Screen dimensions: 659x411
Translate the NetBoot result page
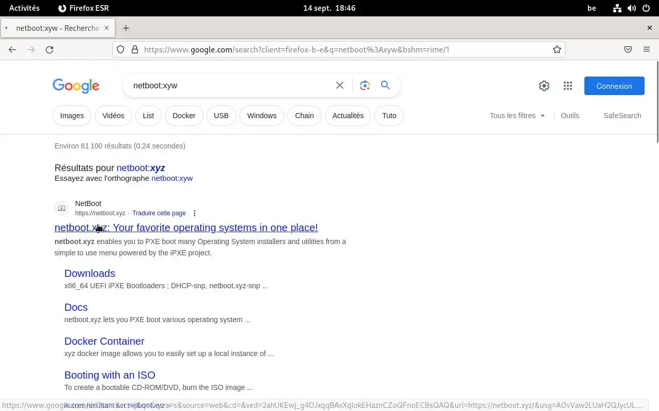[x=159, y=213]
